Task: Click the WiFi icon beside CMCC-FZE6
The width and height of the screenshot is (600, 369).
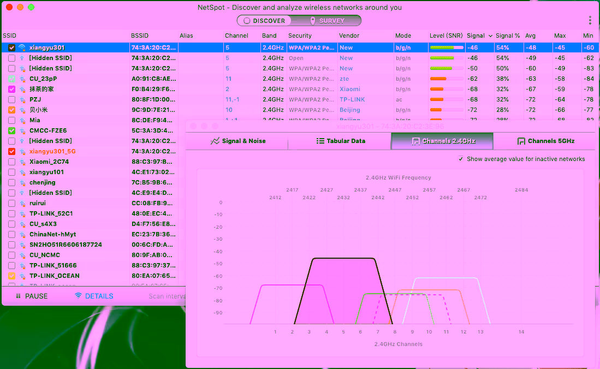Action: [x=22, y=130]
